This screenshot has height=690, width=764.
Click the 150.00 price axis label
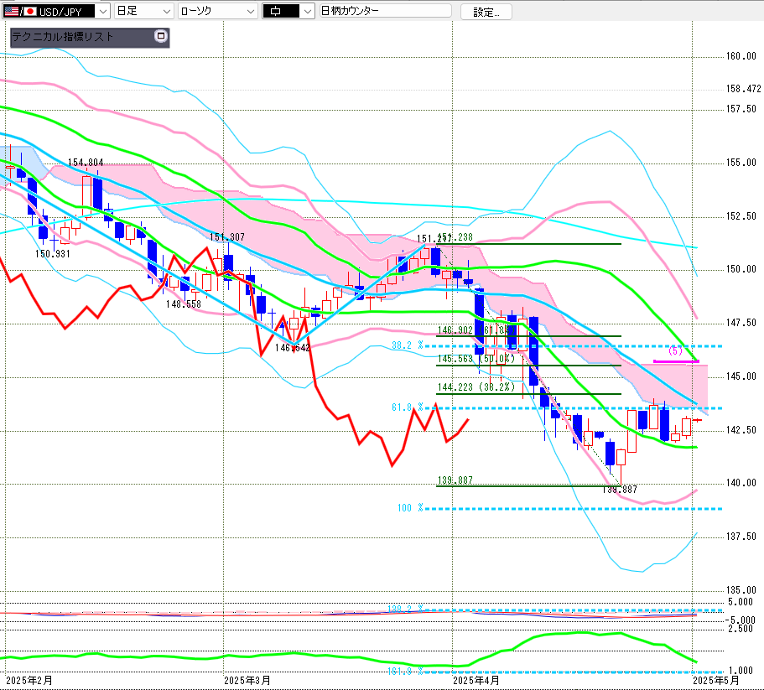point(741,269)
